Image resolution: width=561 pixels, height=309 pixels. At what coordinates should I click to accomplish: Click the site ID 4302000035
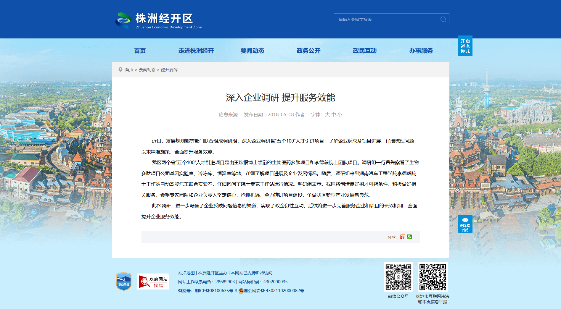coord(275,282)
